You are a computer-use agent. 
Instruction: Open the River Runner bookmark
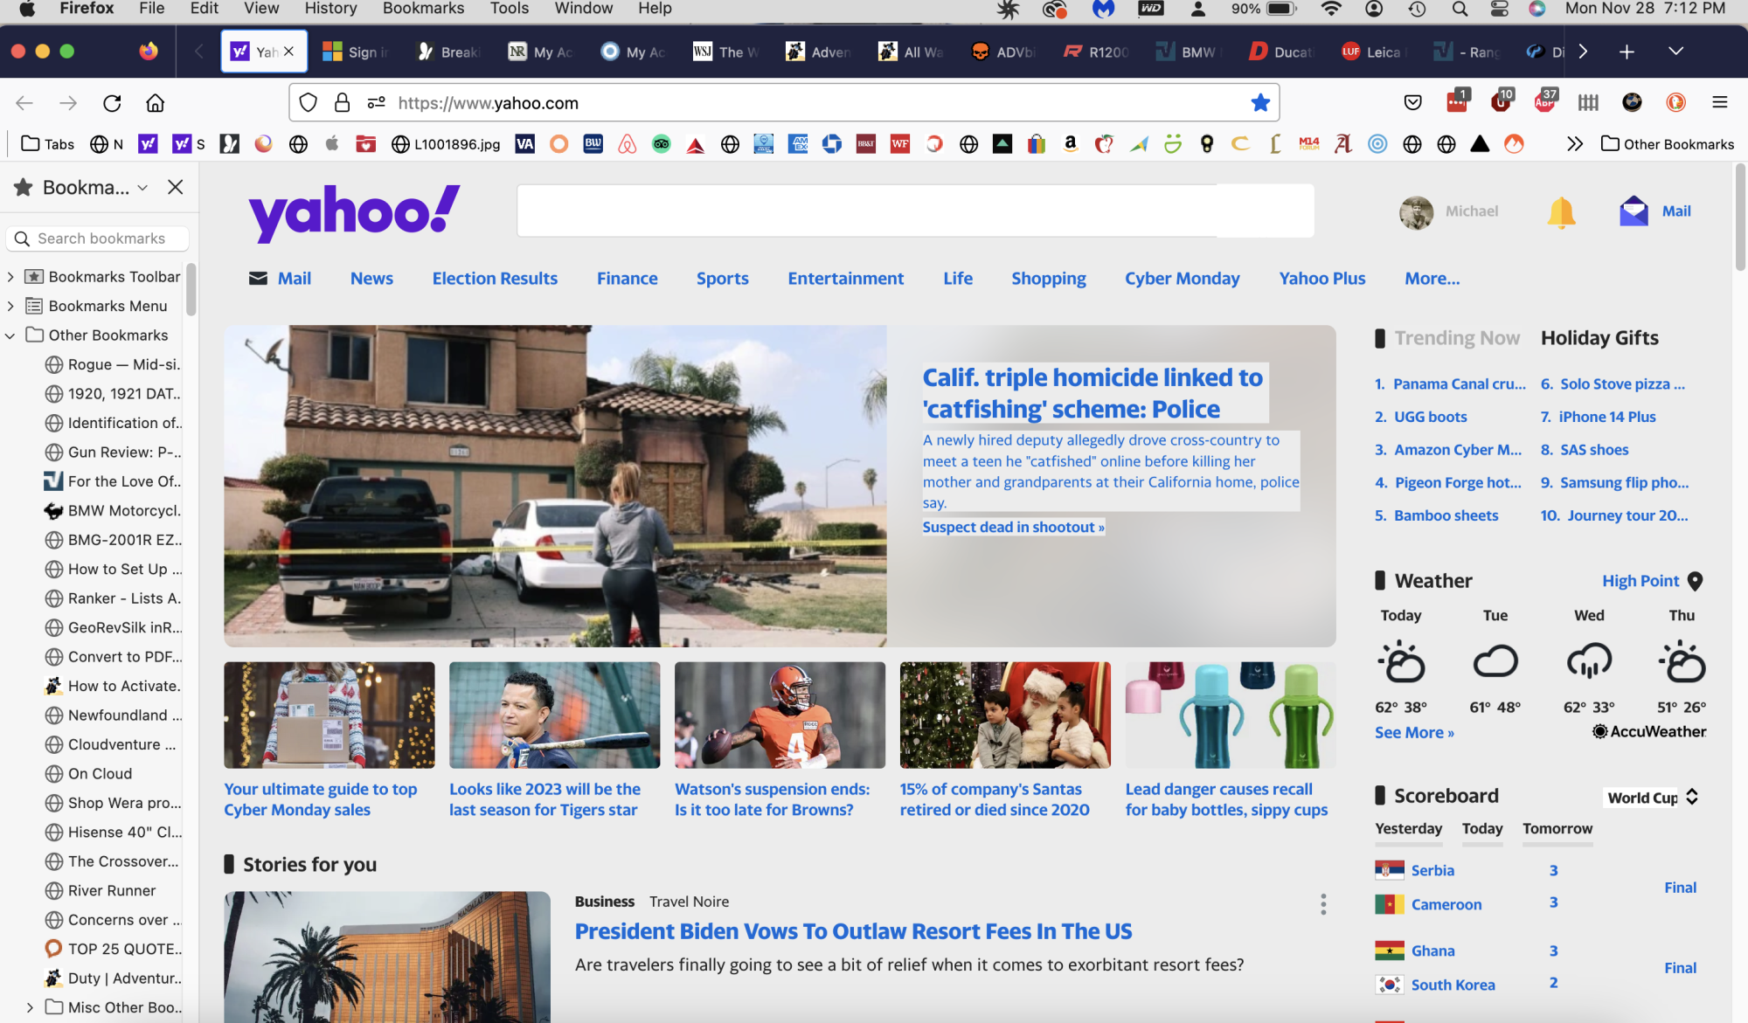[101, 890]
